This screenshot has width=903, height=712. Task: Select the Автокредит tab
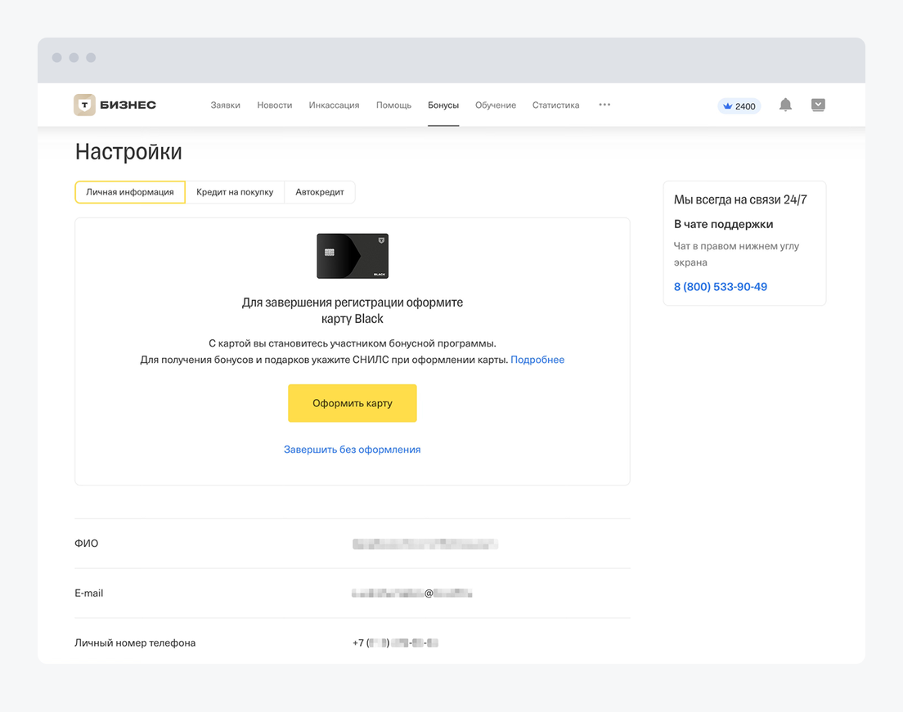point(320,192)
